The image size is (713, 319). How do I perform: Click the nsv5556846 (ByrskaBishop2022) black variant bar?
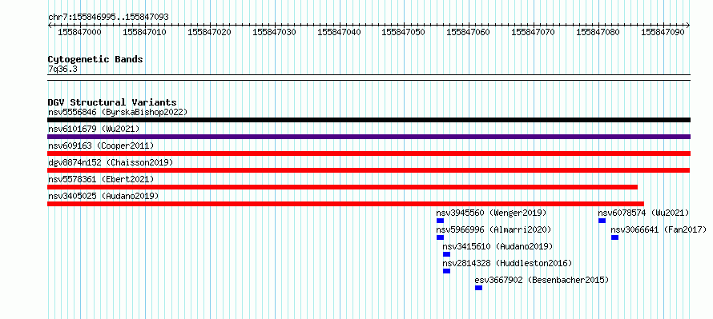(369, 120)
